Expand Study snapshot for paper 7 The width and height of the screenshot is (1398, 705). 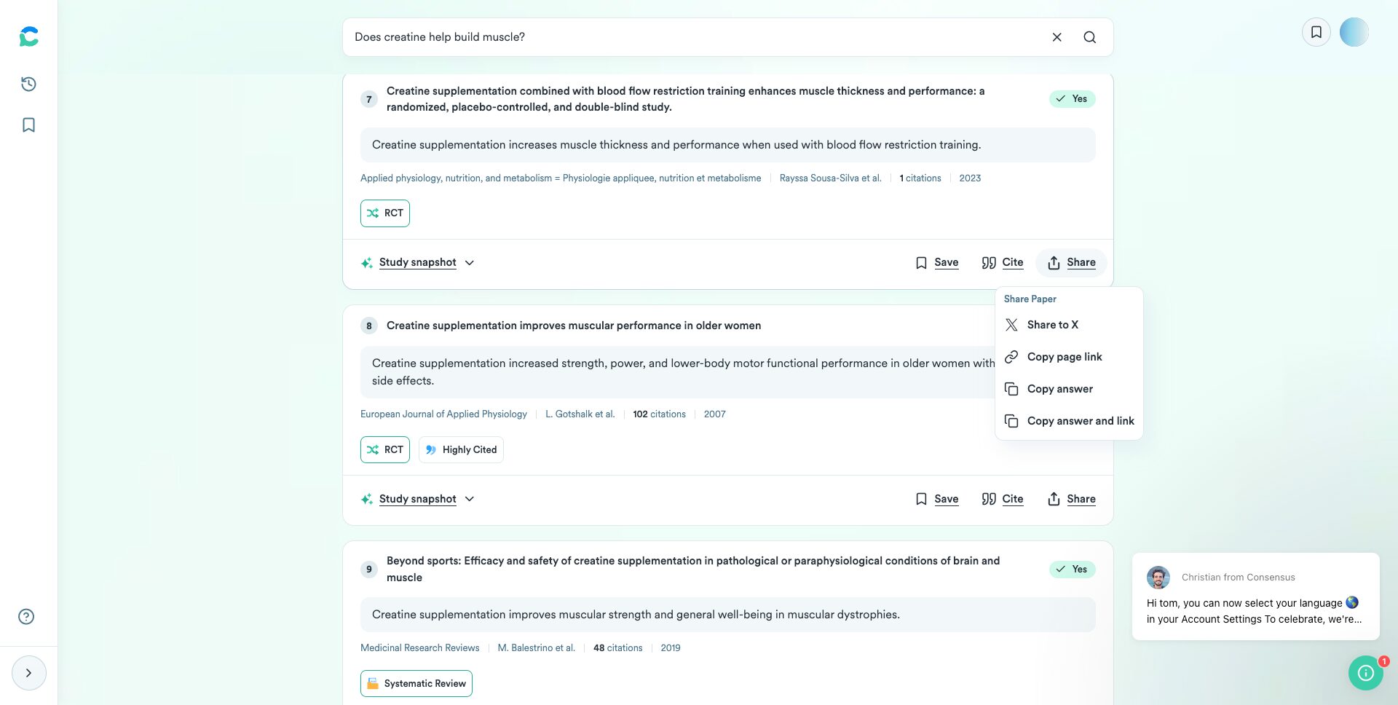click(x=417, y=262)
